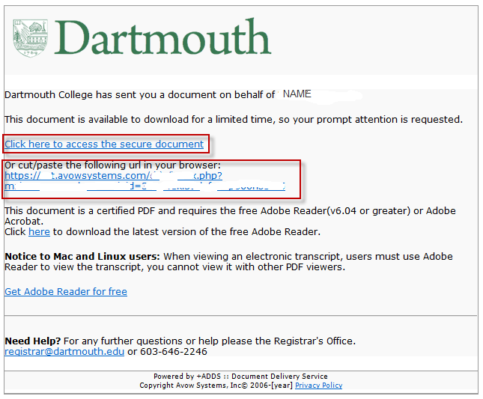Click the bold 'Notice to Mac and Linux users' heading
Viewport: 483px width, 399px height.
(x=82, y=256)
